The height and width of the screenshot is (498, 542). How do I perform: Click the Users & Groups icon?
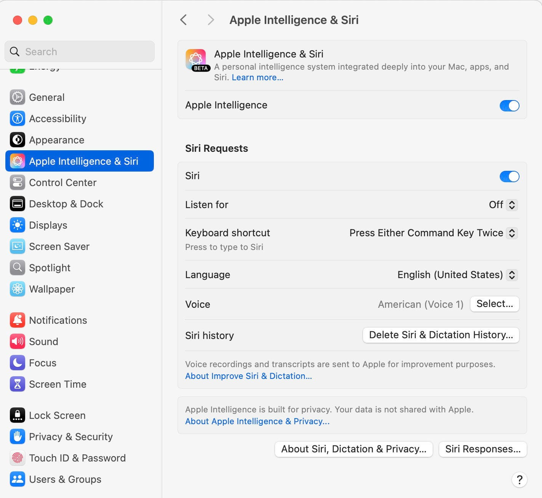(18, 479)
